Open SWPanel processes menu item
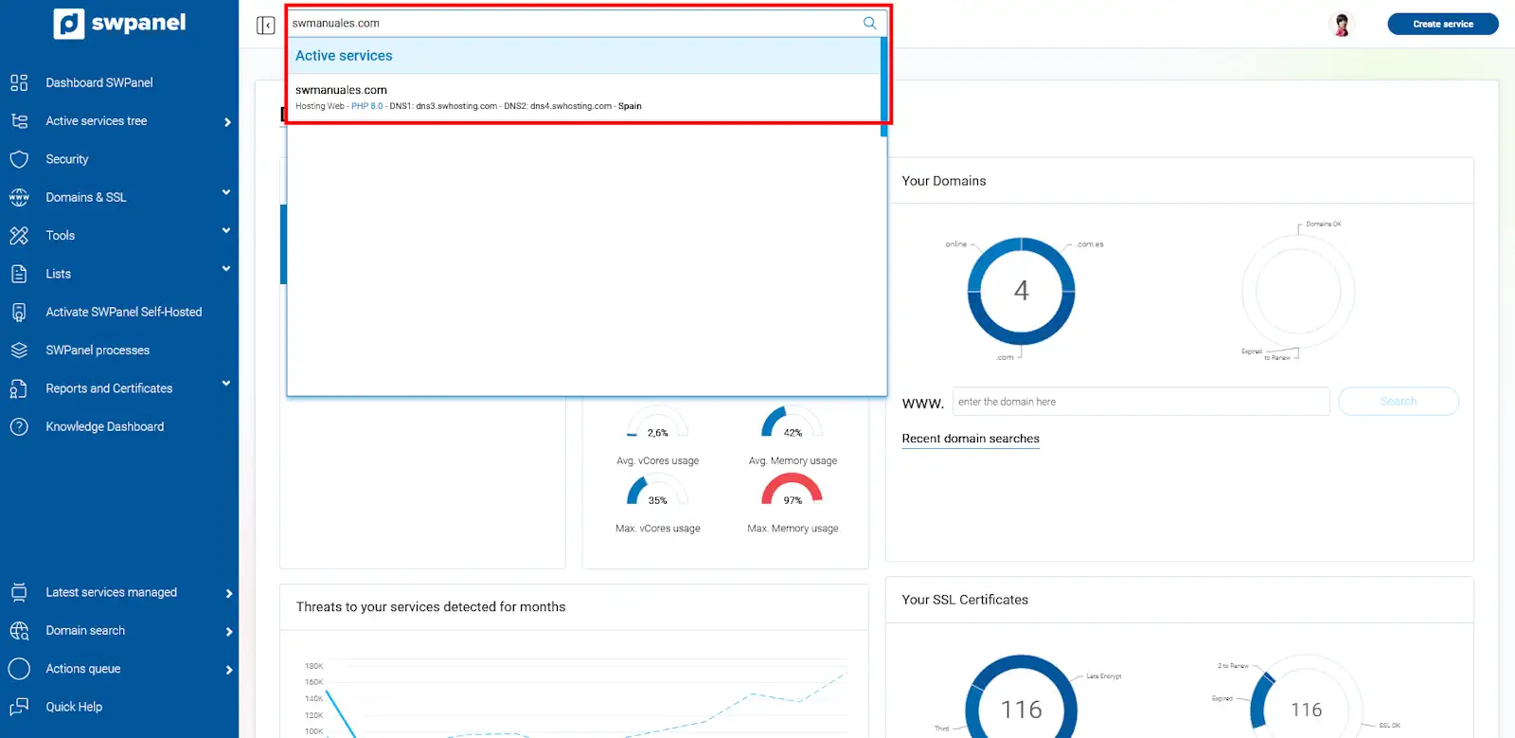The width and height of the screenshot is (1515, 738). point(98,351)
